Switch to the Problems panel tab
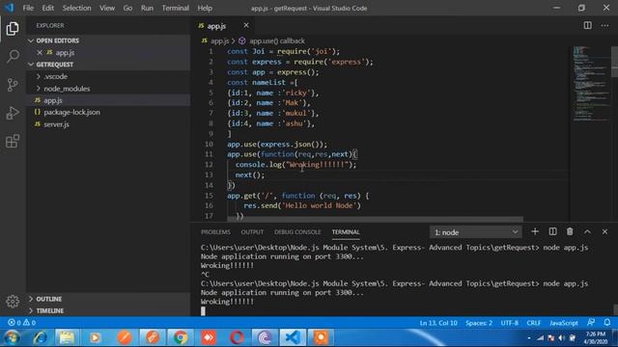Screen dimensions: 618x347 click(x=215, y=232)
